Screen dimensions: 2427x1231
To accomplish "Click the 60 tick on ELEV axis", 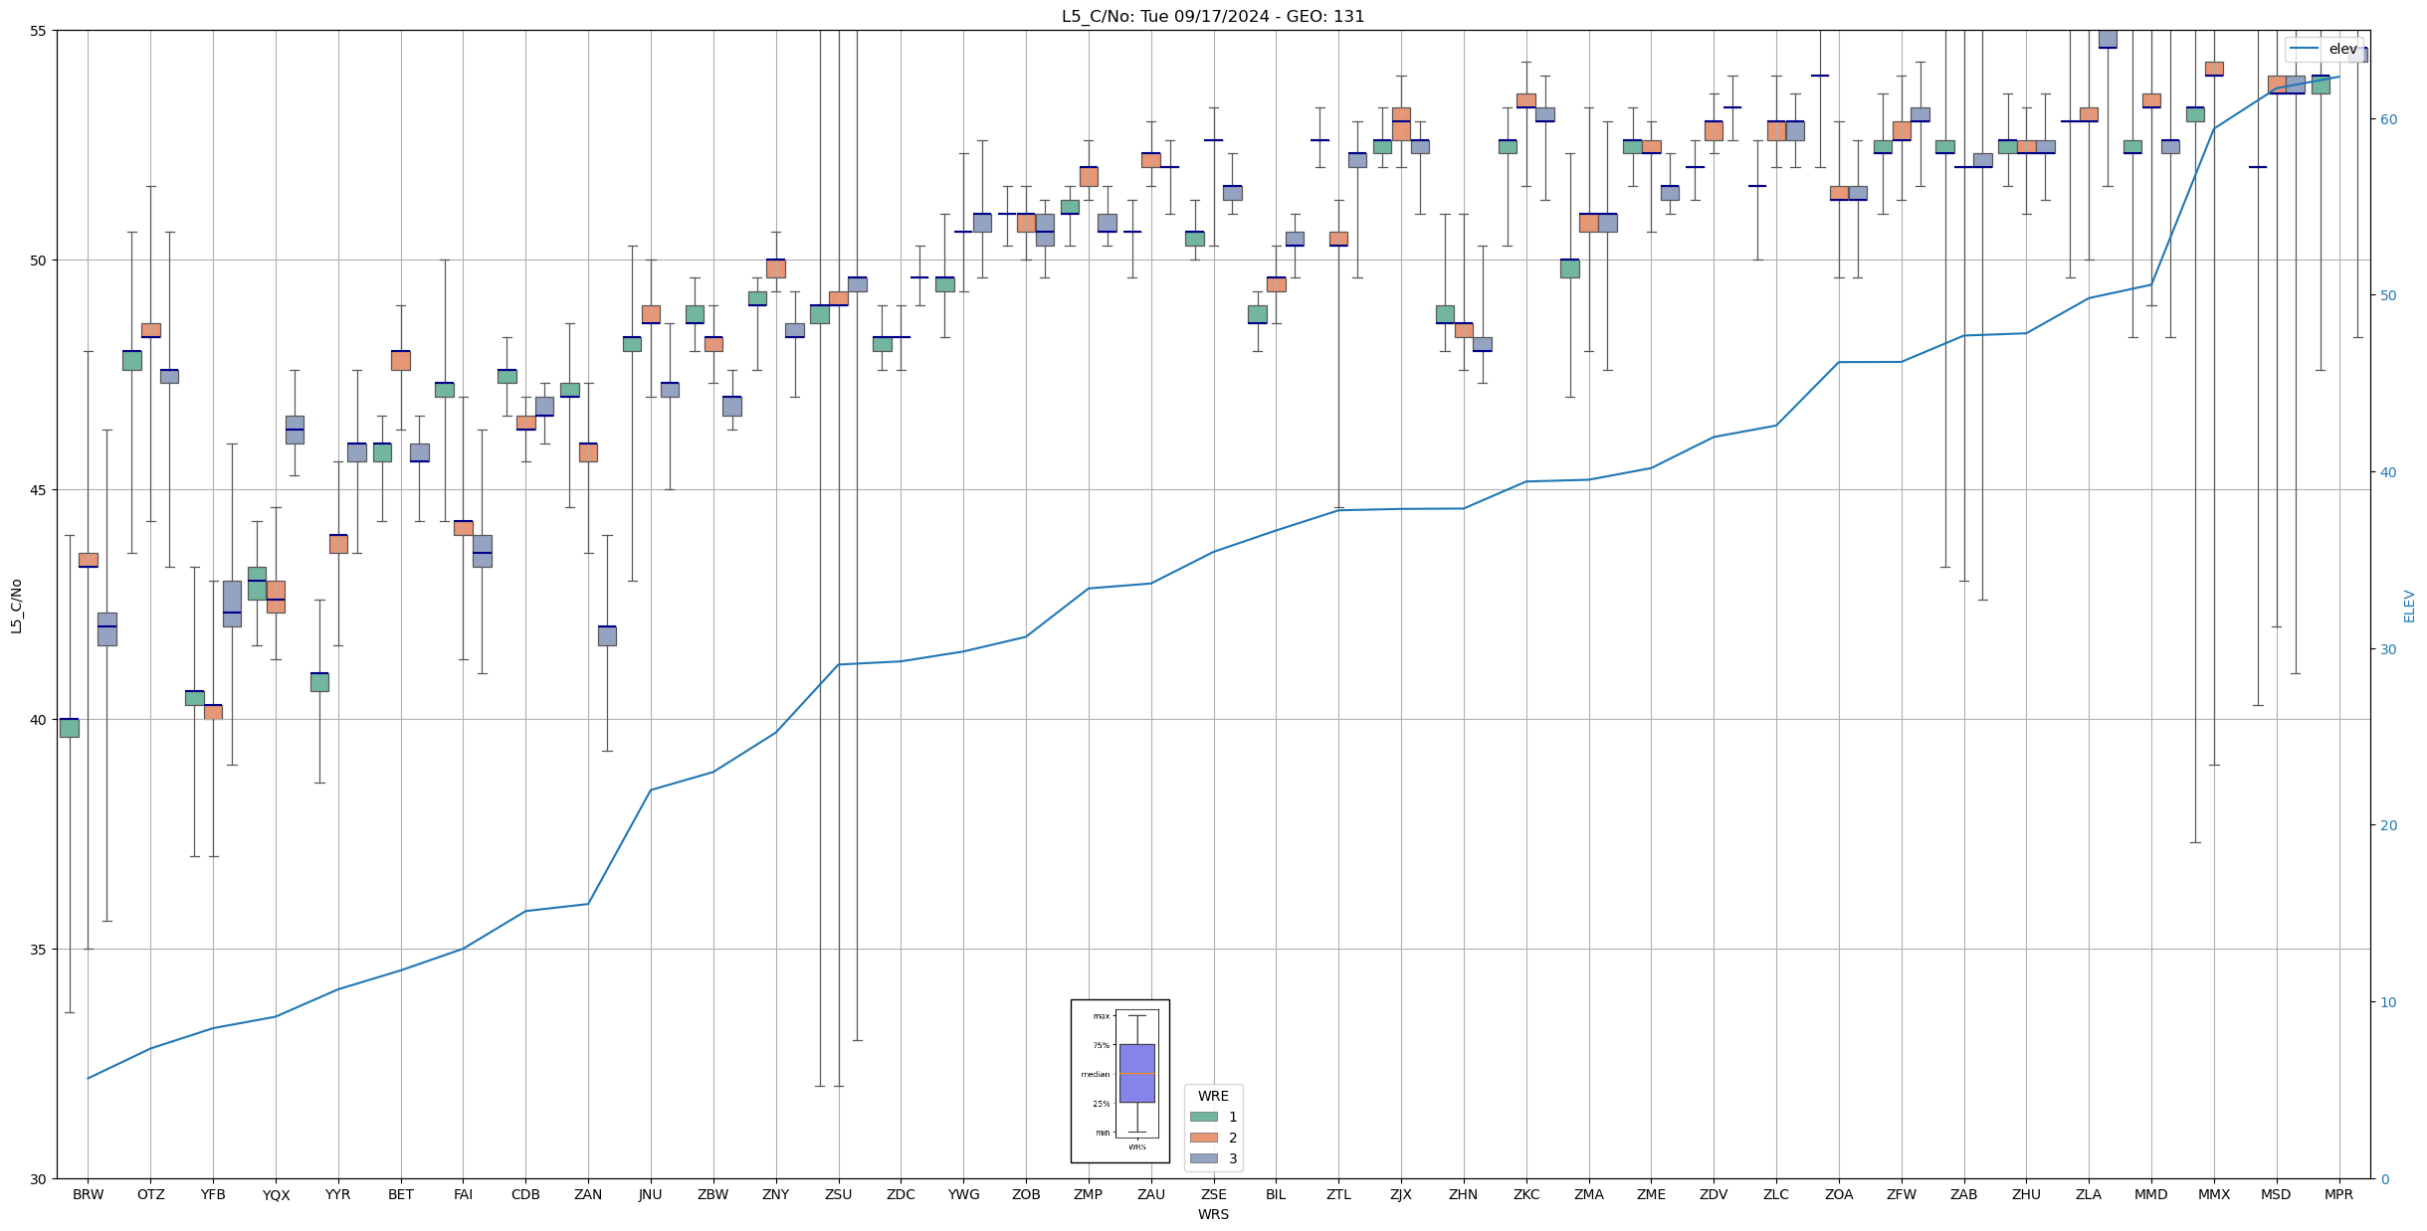I will 2388,119.
